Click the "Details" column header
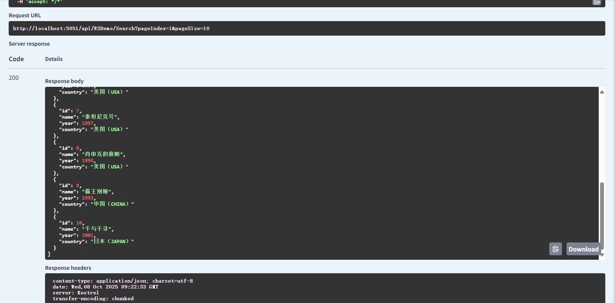Viewport: 615px width, 303px height. (x=54, y=59)
